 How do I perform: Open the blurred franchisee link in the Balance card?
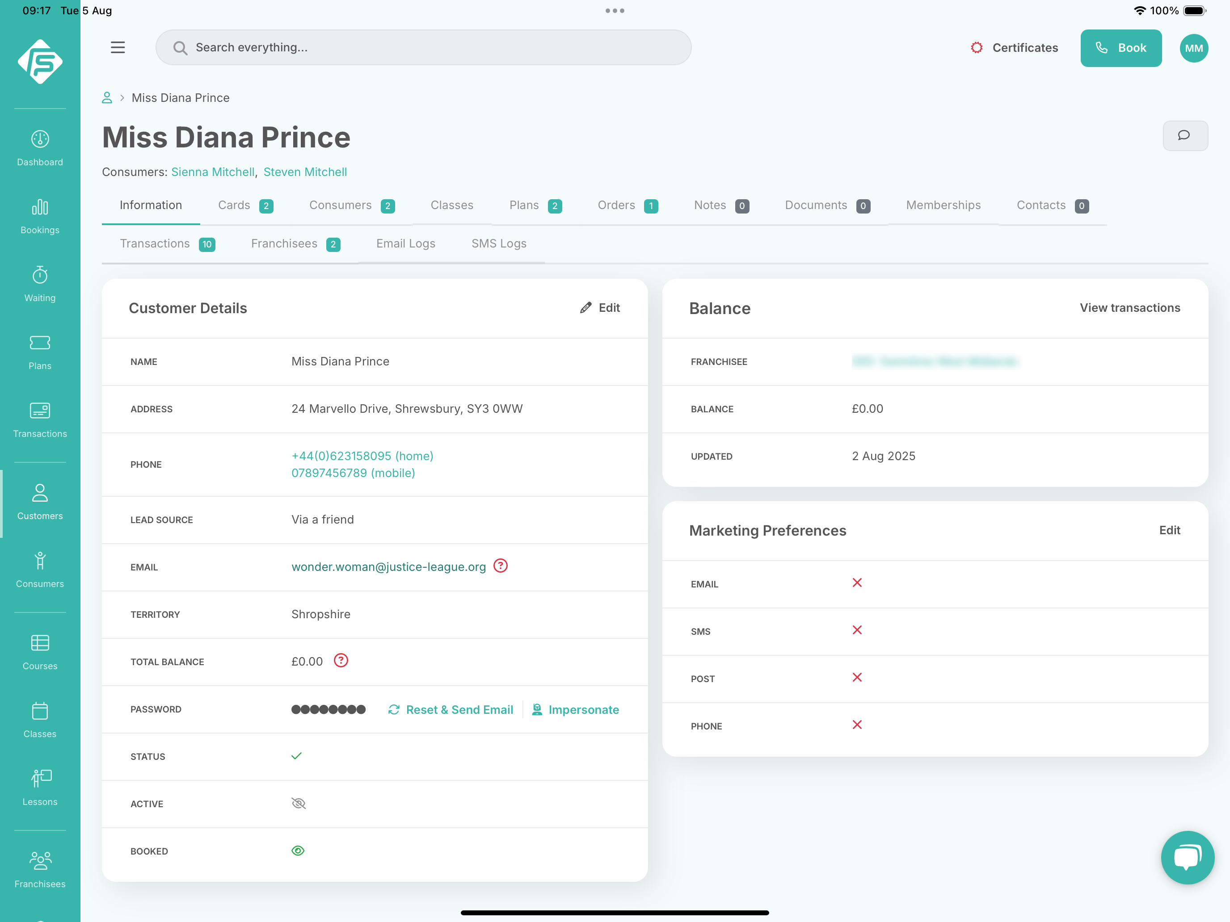coord(935,361)
